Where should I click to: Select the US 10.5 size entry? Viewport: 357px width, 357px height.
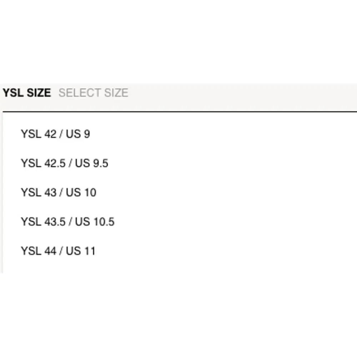tap(67, 222)
